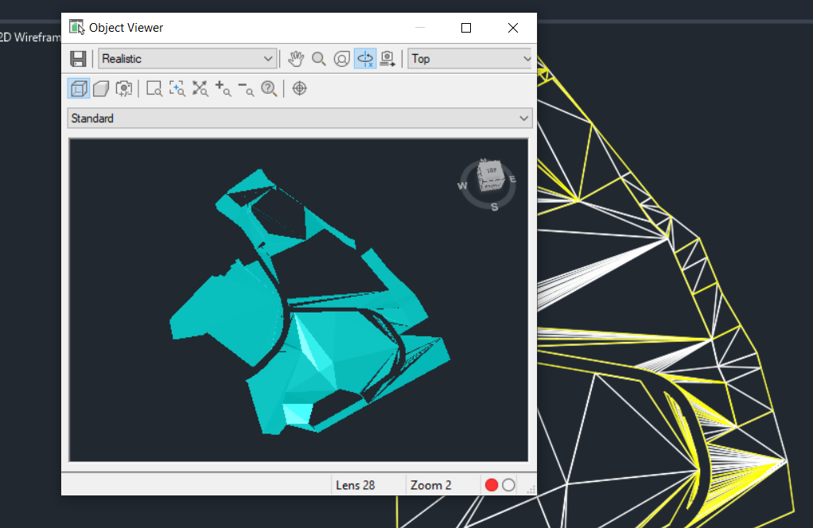Open the Realistic visual style dropdown
Image resolution: width=813 pixels, height=528 pixels.
coord(187,58)
